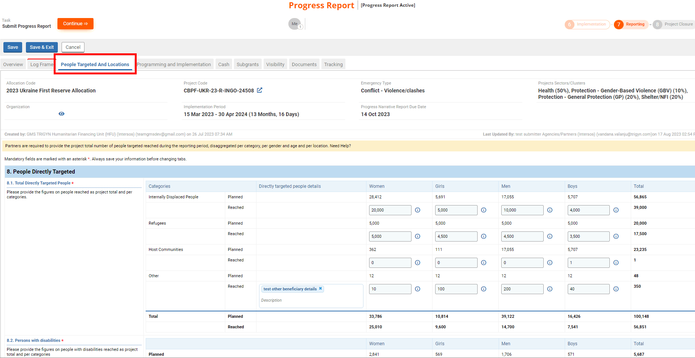Select workflow step 7 Reporting
Viewport: 695px width, 358px height.
(631, 24)
